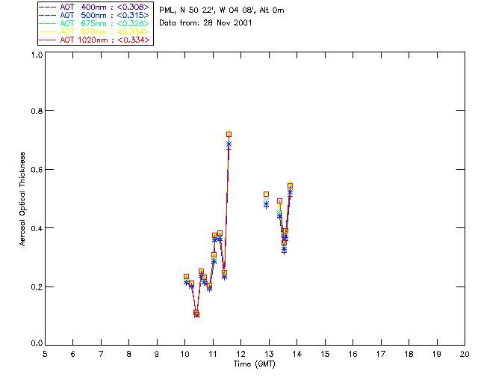Viewport: 478px width, 383px height.
Task: Click the x-axis tick label 6
Action: [x=73, y=354]
